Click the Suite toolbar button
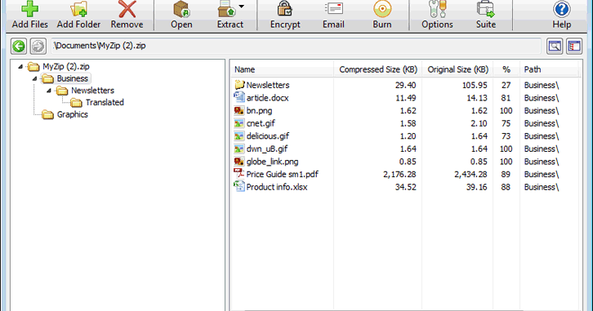Screen dimensions: 593x311 point(486,16)
